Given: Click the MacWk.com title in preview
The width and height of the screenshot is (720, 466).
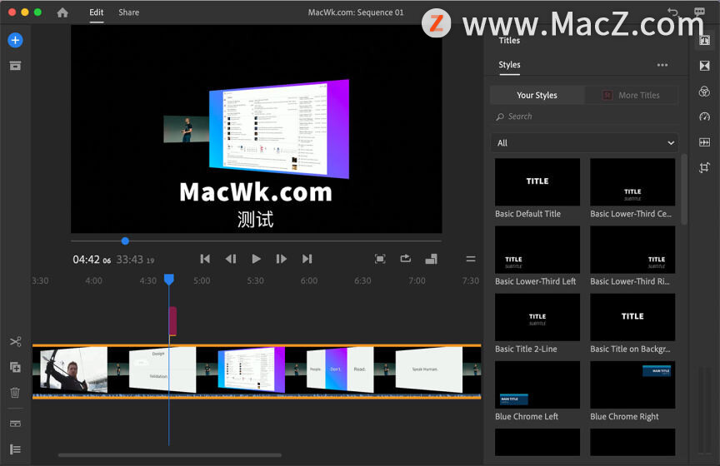Looking at the screenshot, I should [256, 191].
